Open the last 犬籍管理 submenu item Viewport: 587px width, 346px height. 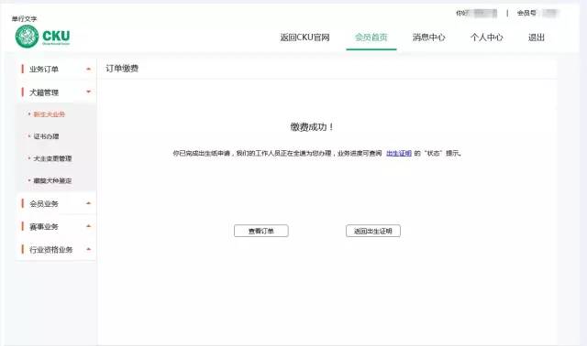(52, 180)
